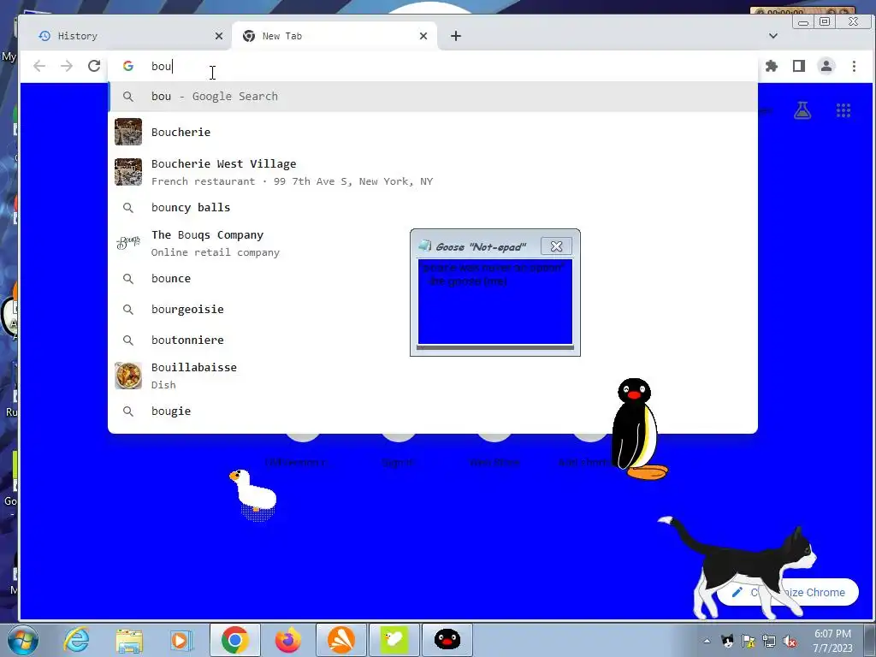Click the Bouillabaisse dish thumbnail
Image resolution: width=876 pixels, height=657 pixels.
pyautogui.click(x=128, y=376)
